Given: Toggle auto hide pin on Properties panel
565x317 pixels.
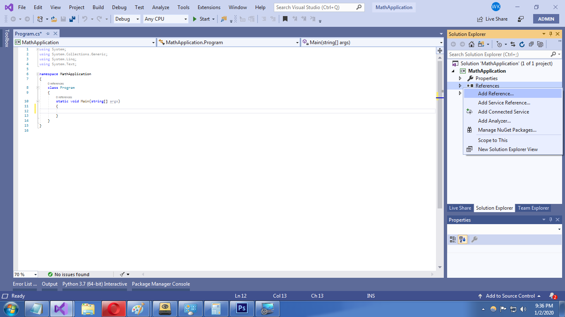Looking at the screenshot, I should point(551,220).
